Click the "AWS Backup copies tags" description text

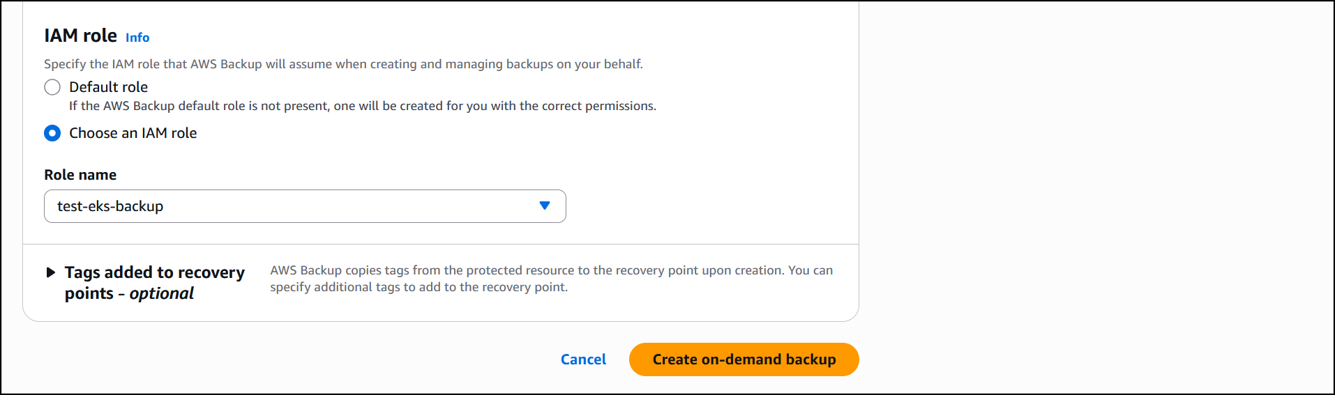[x=551, y=279]
